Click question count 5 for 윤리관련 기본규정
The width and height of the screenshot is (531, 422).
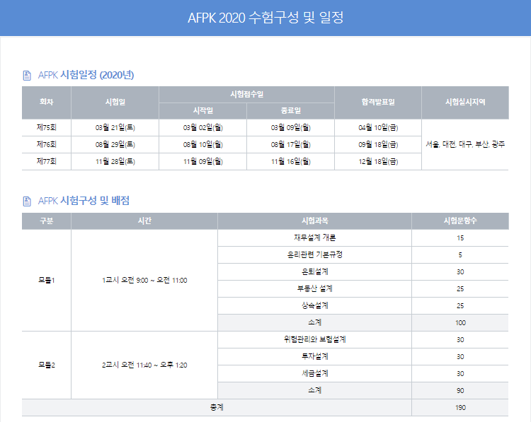click(x=460, y=255)
